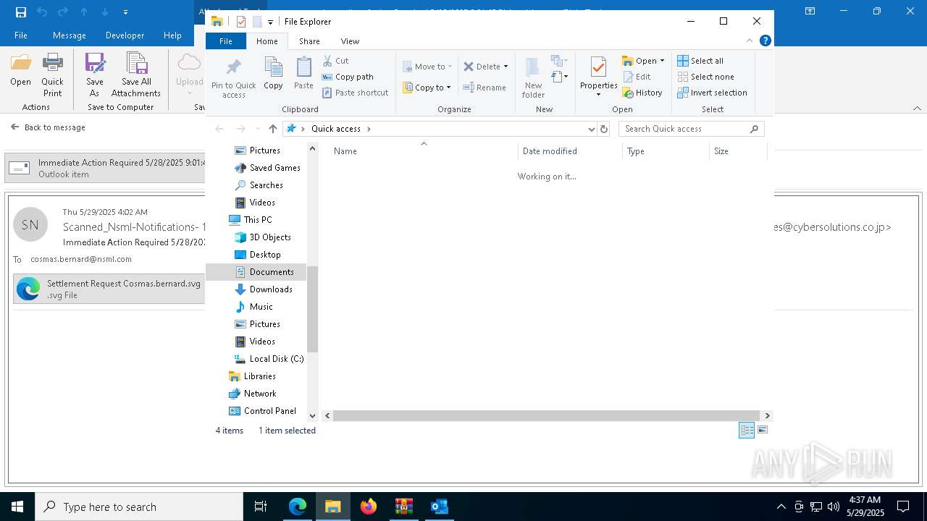Click Rename in Organize group
927x521 pixels.
pyautogui.click(x=485, y=88)
